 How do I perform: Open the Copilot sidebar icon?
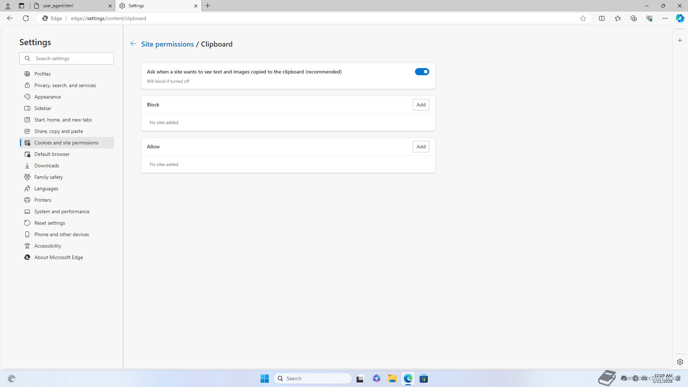(680, 18)
